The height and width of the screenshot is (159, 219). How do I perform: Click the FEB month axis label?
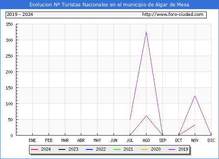pyautogui.click(x=49, y=140)
